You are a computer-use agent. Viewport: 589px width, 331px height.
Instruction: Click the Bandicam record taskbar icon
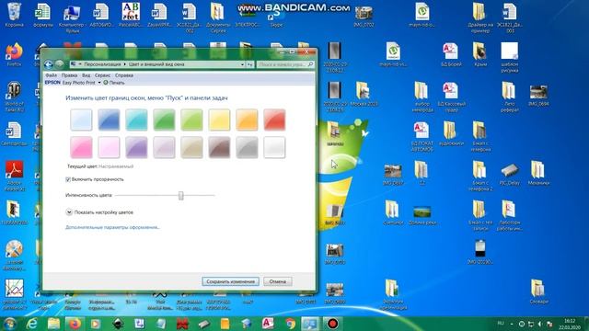pyautogui.click(x=332, y=324)
